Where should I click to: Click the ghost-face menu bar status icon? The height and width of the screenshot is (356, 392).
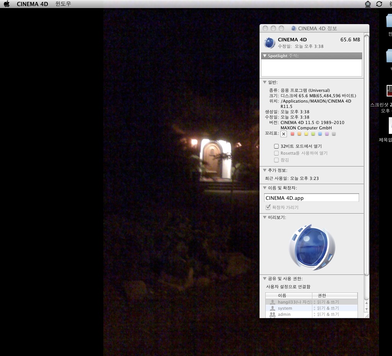[x=368, y=4]
